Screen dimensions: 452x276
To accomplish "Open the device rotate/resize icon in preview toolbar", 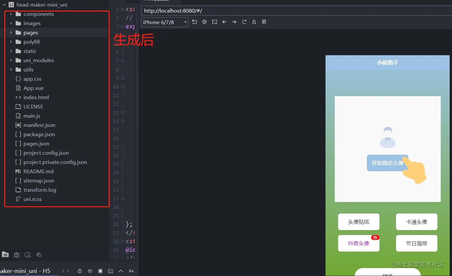I will [194, 22].
